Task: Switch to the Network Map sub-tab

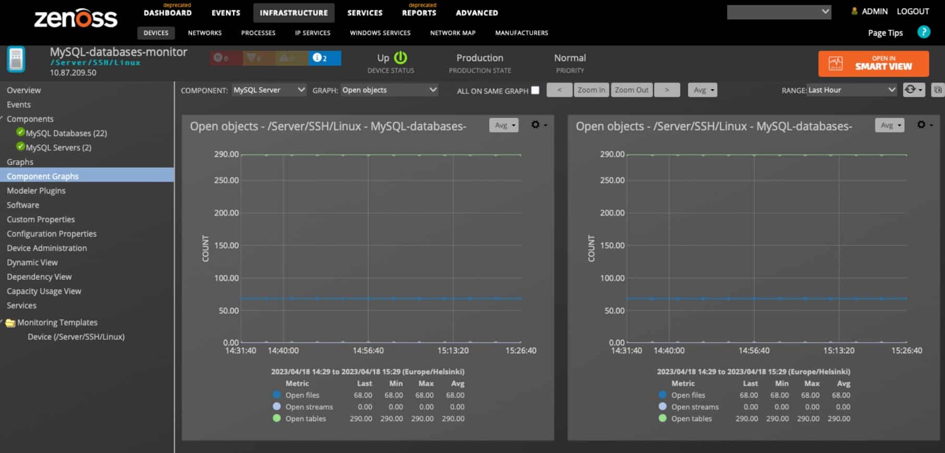Action: 453,32
